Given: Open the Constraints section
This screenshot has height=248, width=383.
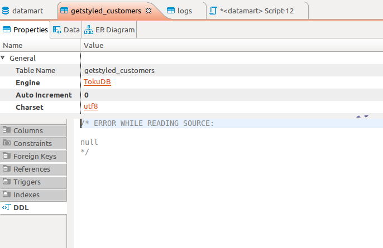Looking at the screenshot, I should [33, 144].
